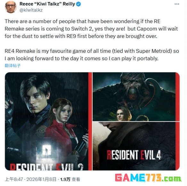This screenshot has height=186, width=187.
Task: Click the profile avatar photo
Action: pyautogui.click(x=11, y=7)
